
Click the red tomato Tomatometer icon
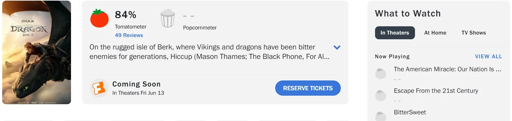coord(99,18)
